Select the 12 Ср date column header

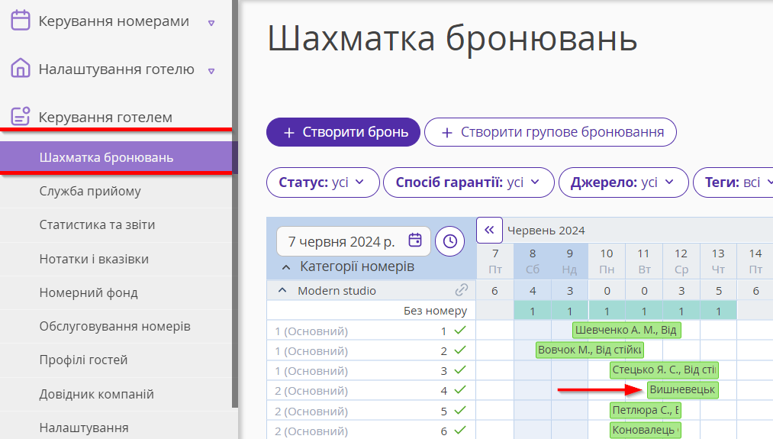681,261
